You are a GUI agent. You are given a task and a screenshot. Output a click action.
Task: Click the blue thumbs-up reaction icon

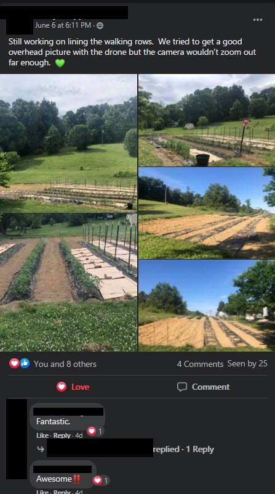(25, 364)
